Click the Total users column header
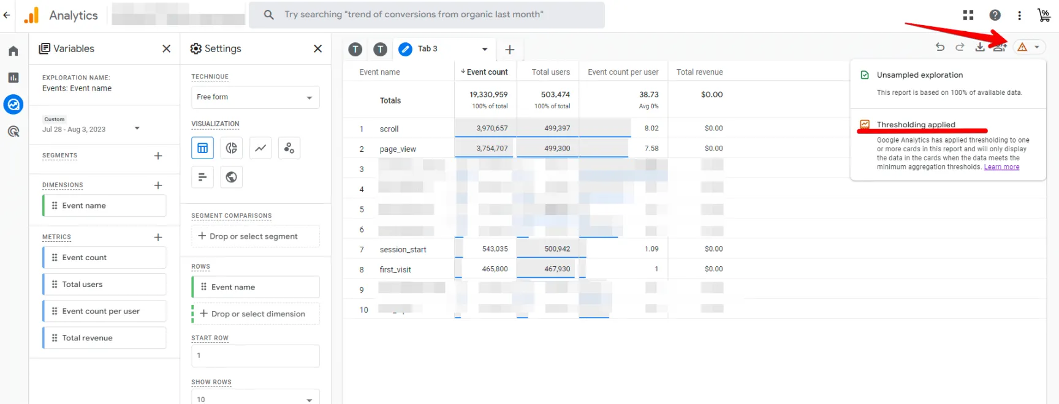Viewport: 1059px width, 404px height. (550, 72)
